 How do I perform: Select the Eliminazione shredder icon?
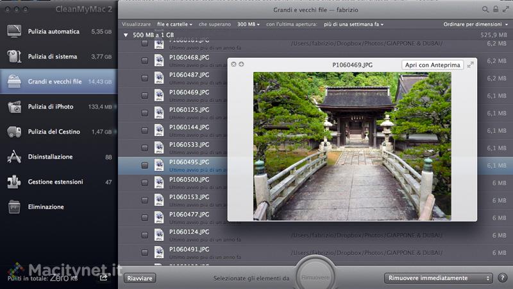coord(14,207)
